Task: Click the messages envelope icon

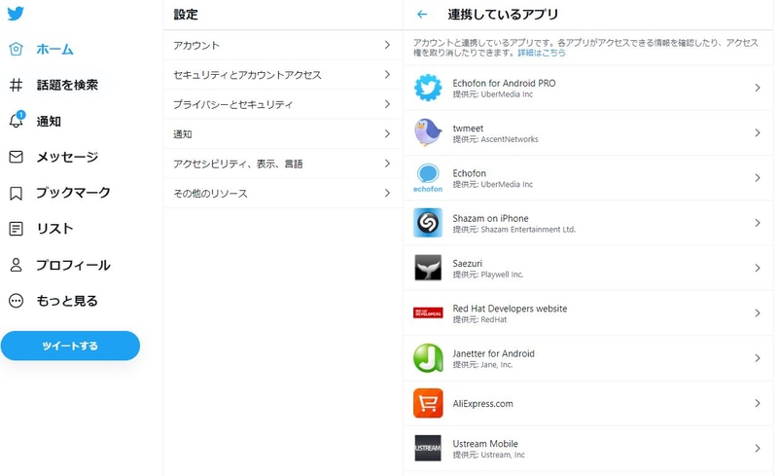Action: 16,157
